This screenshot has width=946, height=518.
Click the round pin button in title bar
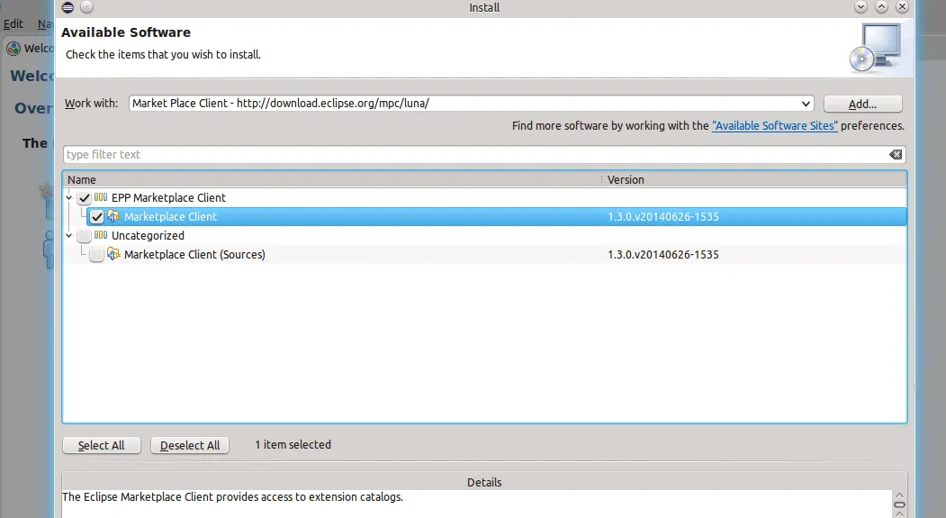(x=86, y=7)
